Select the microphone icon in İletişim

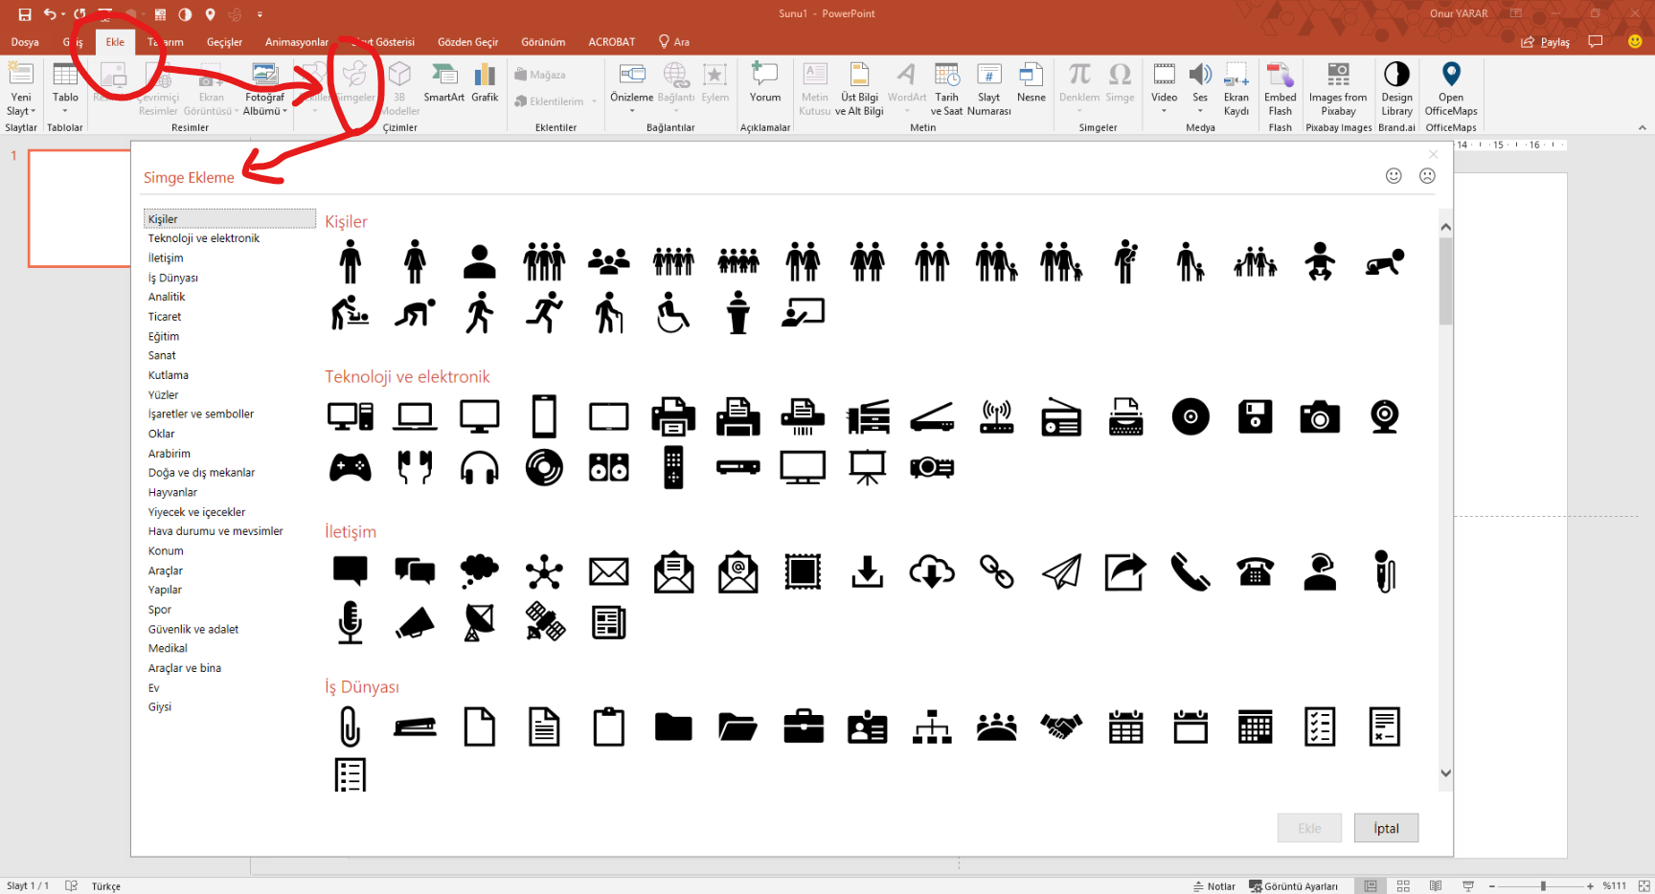(x=351, y=622)
